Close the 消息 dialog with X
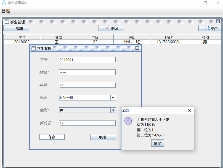 (190, 111)
